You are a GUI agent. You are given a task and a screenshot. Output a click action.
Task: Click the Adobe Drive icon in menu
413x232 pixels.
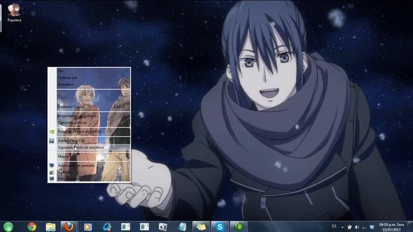click(52, 140)
